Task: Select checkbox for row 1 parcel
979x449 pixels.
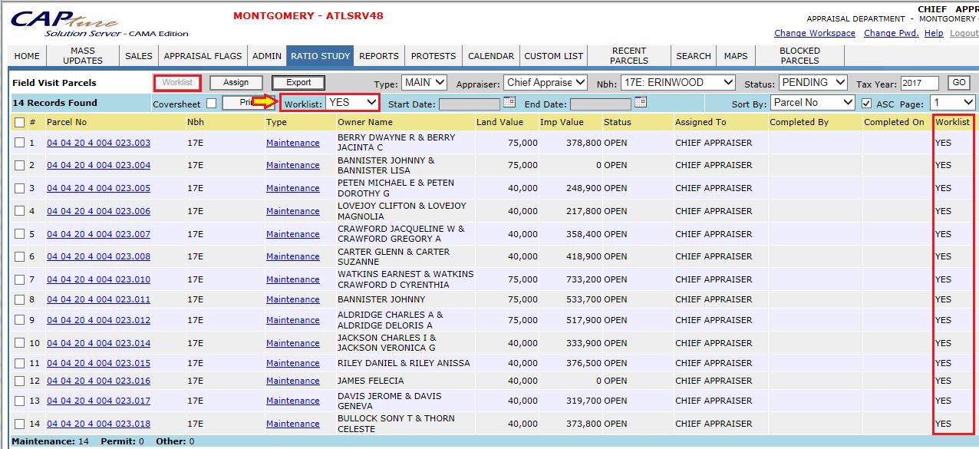Action: click(19, 143)
